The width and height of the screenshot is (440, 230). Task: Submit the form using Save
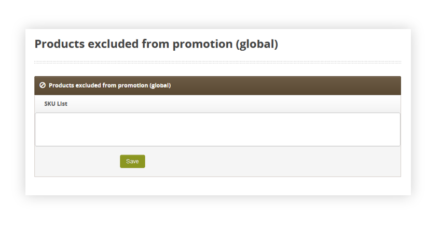pos(132,162)
